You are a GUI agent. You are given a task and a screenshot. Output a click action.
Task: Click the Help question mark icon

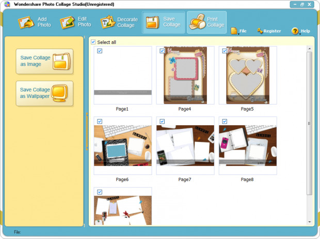(x=295, y=31)
